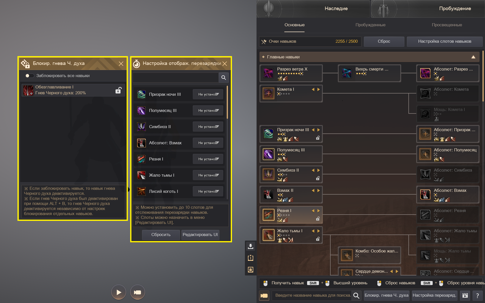
Task: Click the cooldown list scrollbar
Action: click(x=227, y=102)
